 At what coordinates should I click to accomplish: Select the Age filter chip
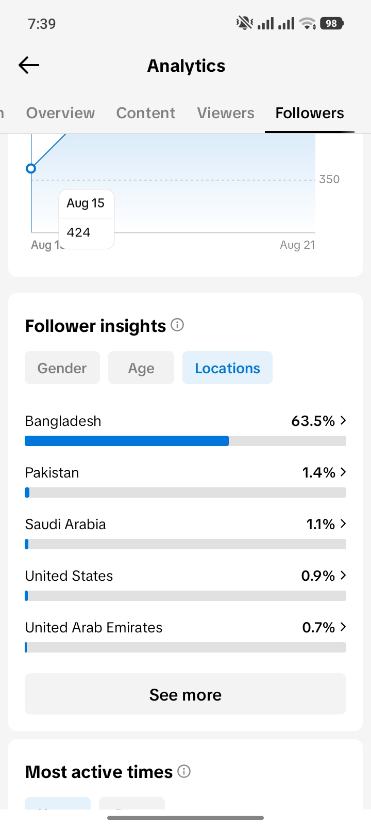pos(141,368)
